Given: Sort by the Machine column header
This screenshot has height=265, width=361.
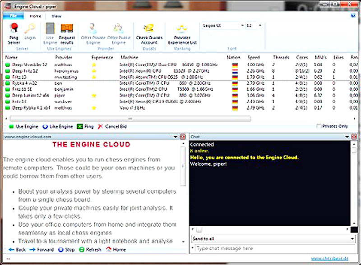Looking at the screenshot, I should 130,57.
